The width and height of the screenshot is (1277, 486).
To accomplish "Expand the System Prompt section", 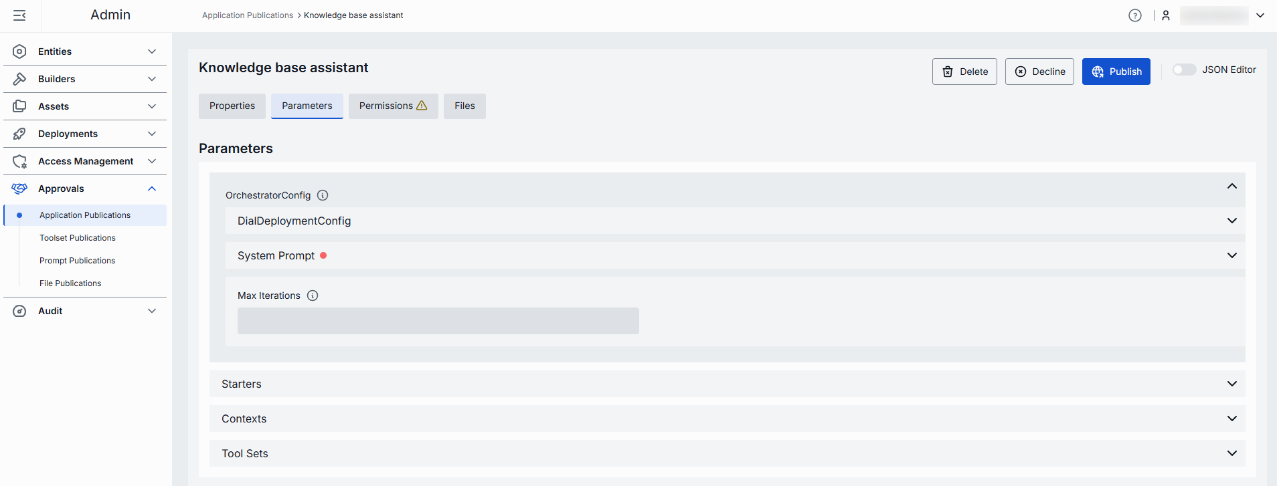I will (1231, 255).
